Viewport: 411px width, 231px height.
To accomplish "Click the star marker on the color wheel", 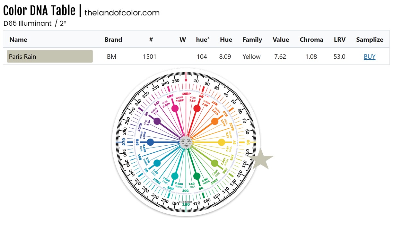I will tap(261, 159).
